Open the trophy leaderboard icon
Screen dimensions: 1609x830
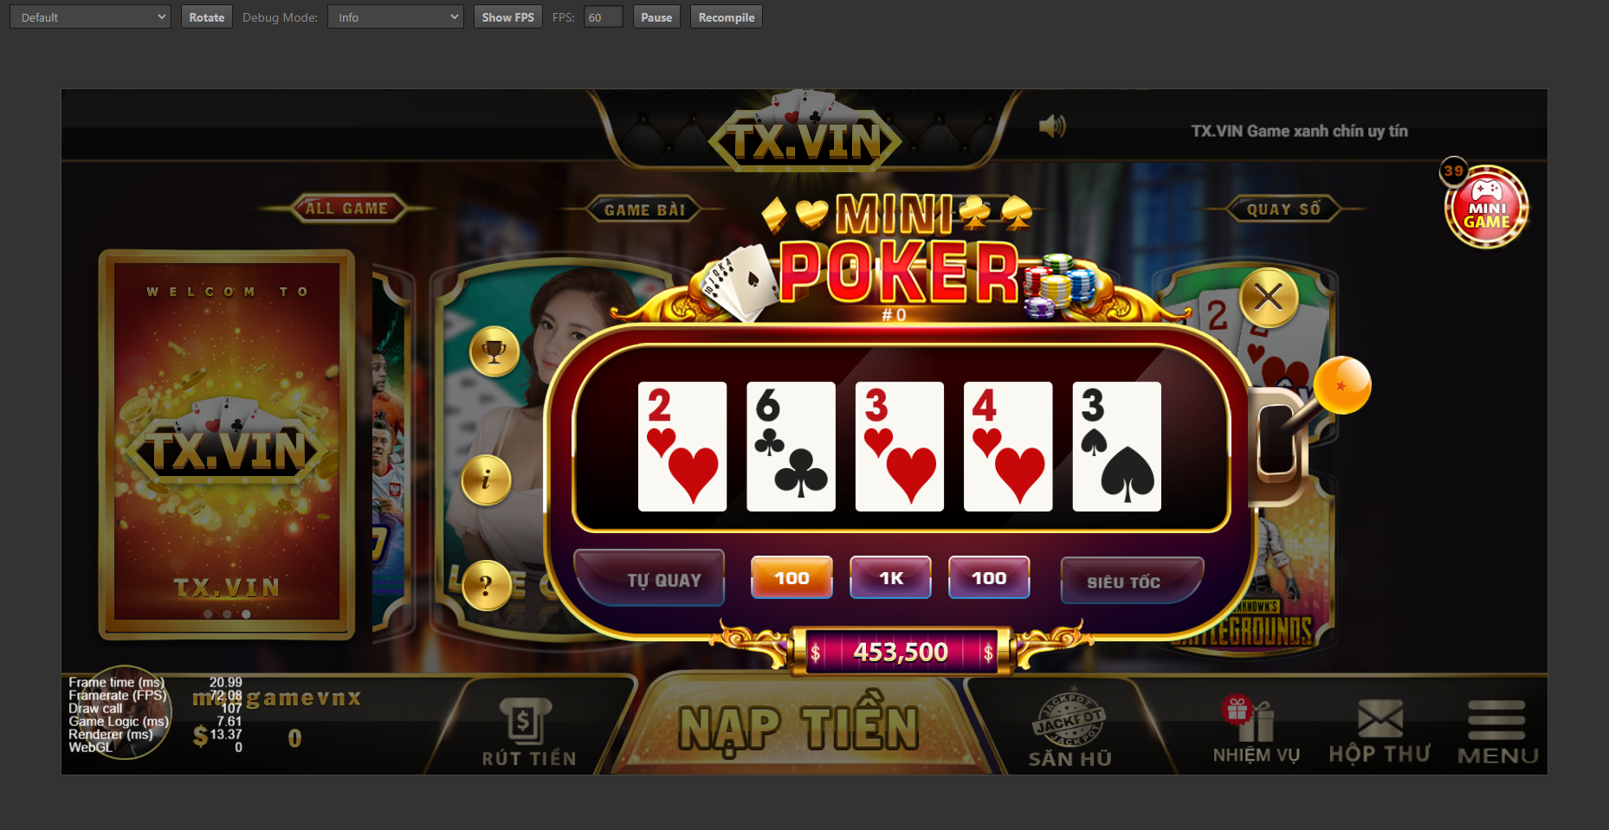pyautogui.click(x=494, y=351)
